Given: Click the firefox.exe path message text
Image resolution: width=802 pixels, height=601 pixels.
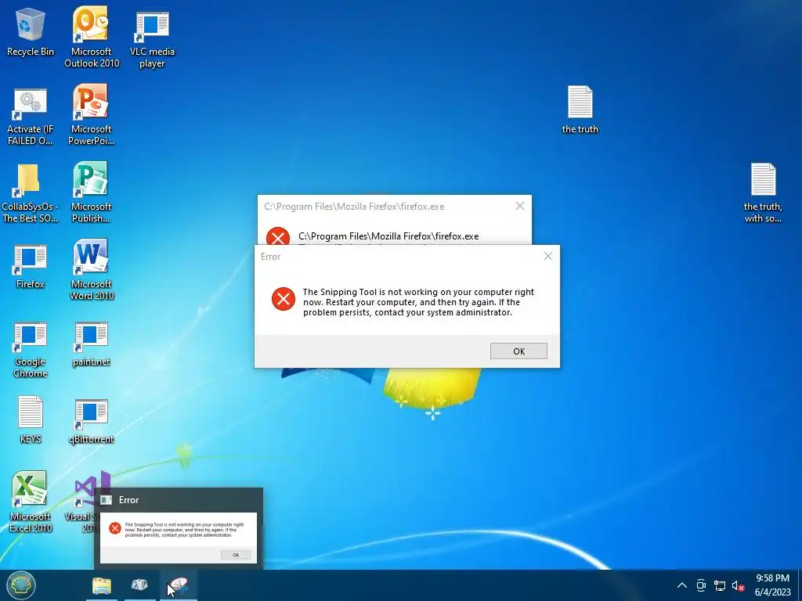Looking at the screenshot, I should pos(388,236).
